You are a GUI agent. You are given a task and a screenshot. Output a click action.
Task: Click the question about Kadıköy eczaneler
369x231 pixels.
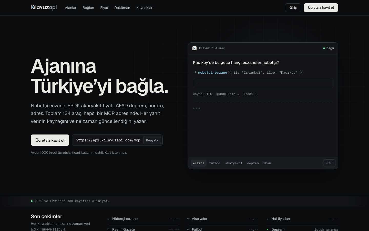pos(236,62)
